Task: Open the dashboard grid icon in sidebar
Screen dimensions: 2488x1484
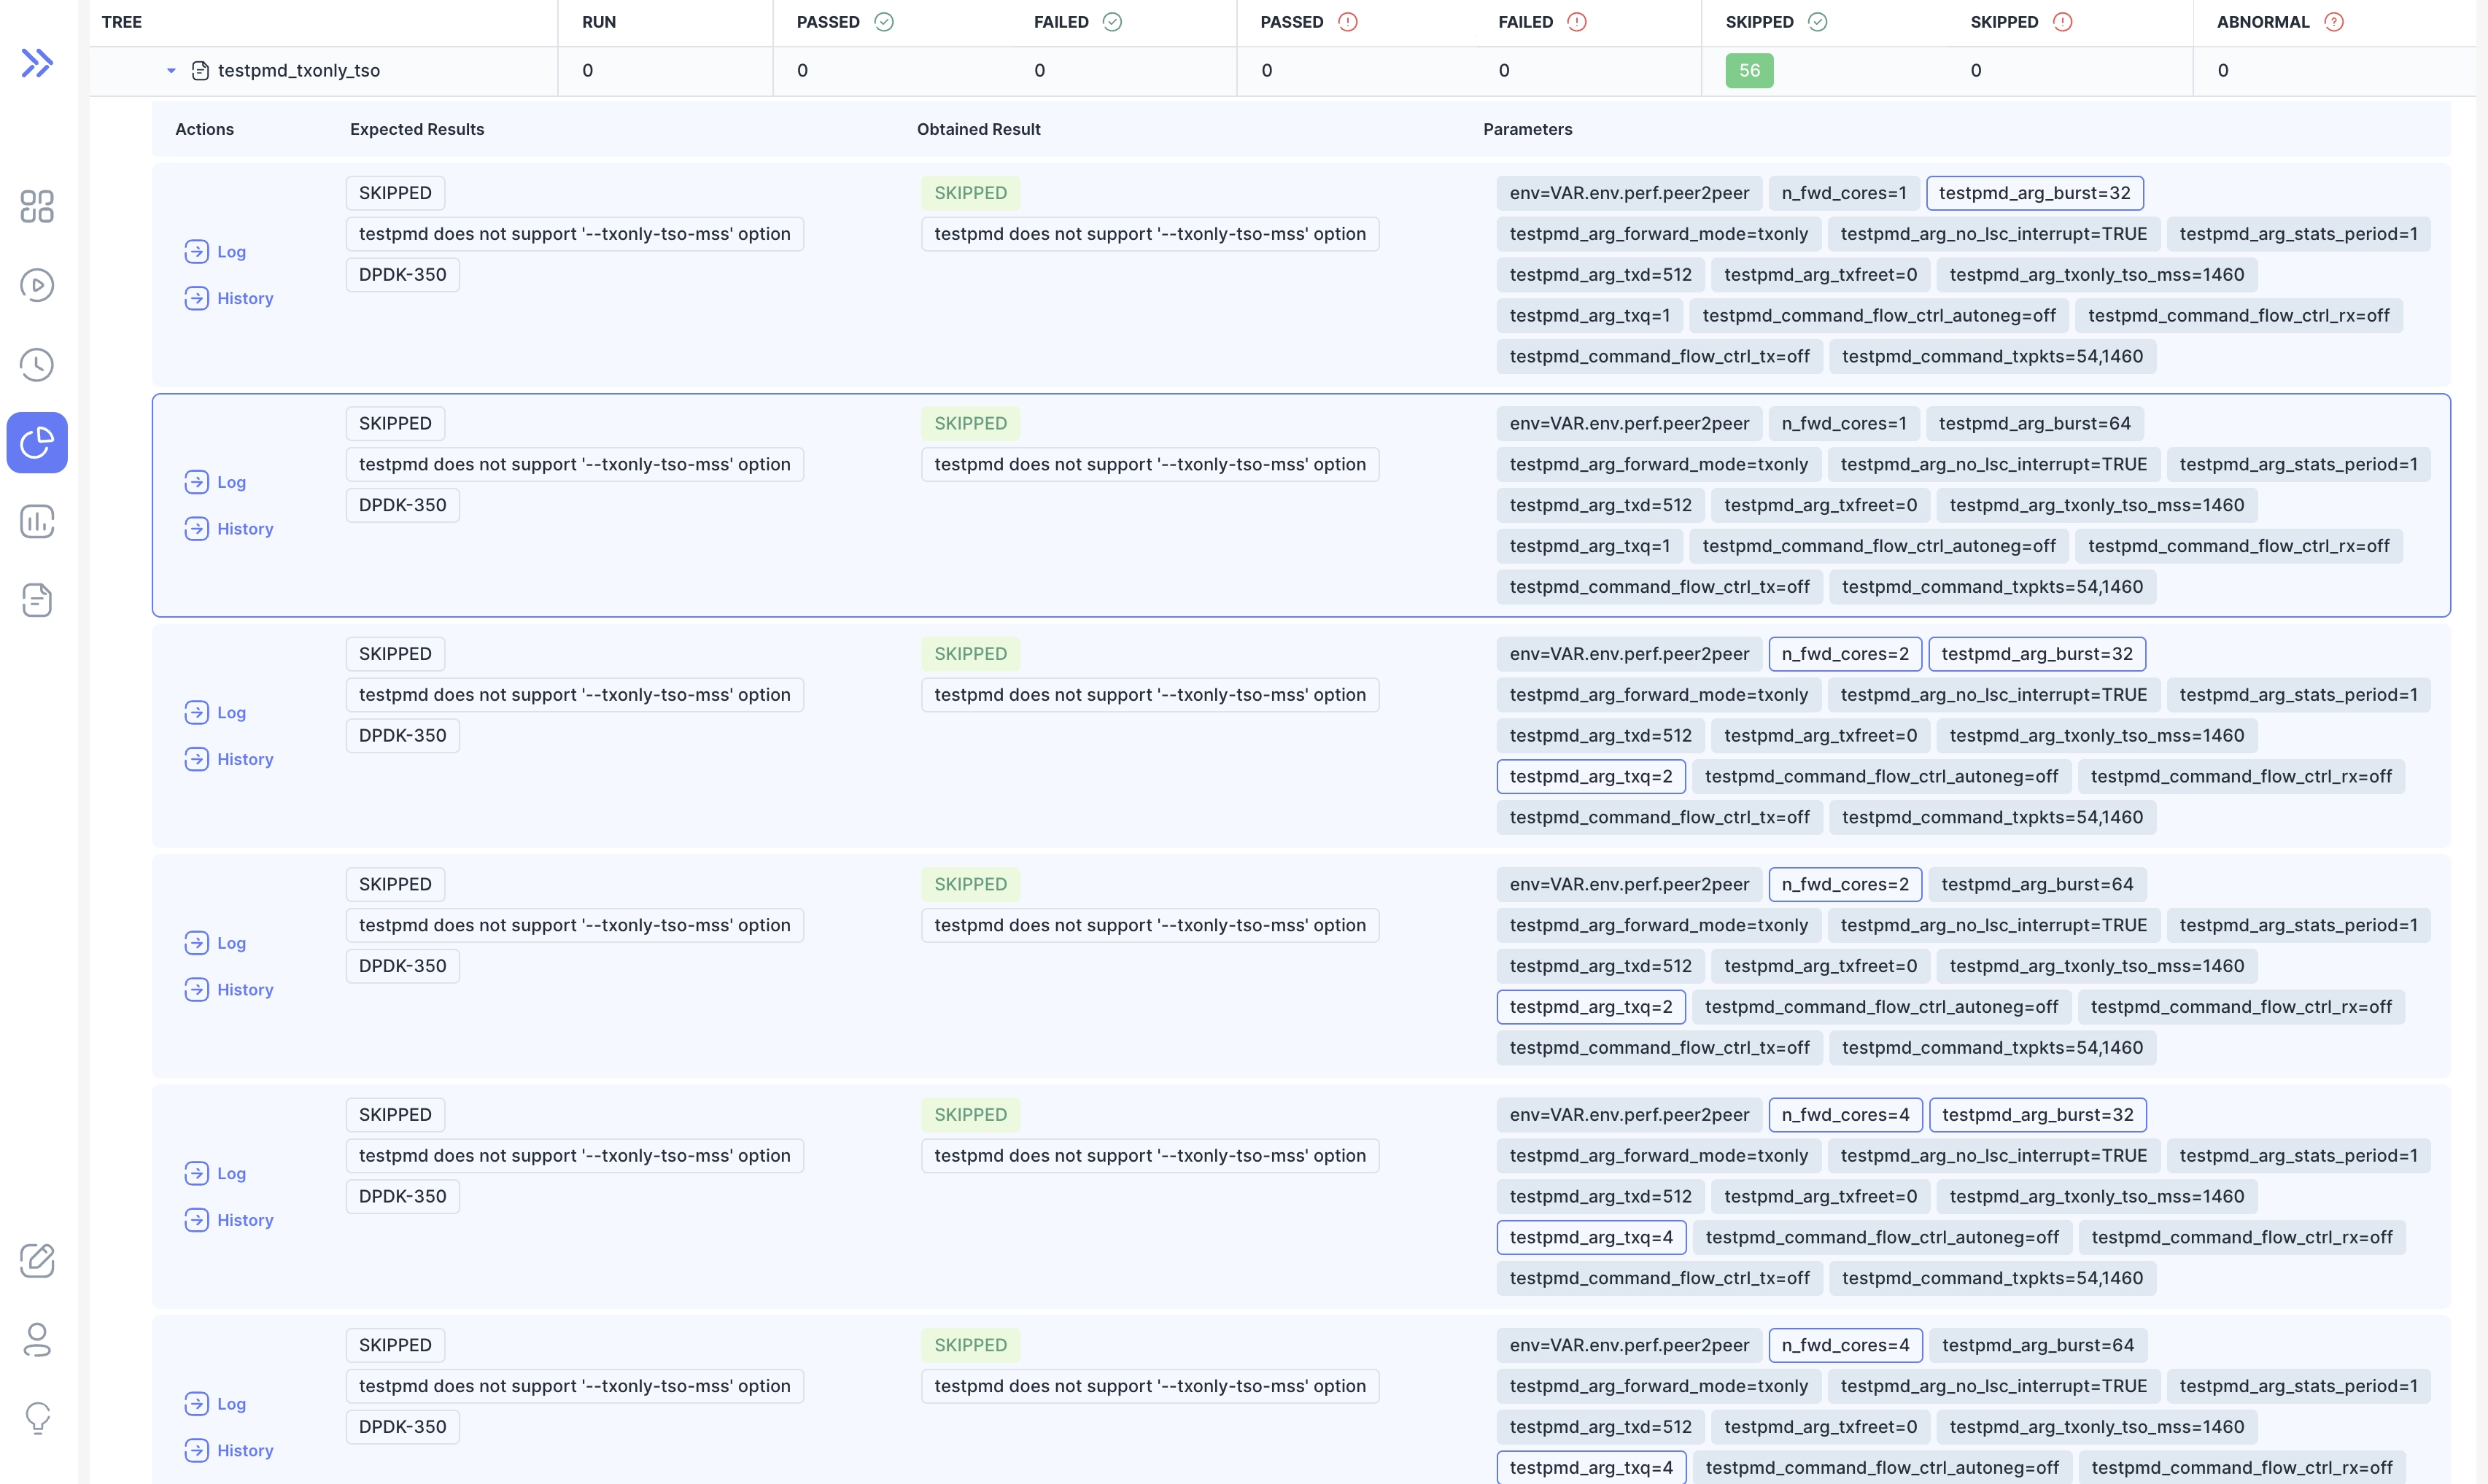Action: coord(37,206)
